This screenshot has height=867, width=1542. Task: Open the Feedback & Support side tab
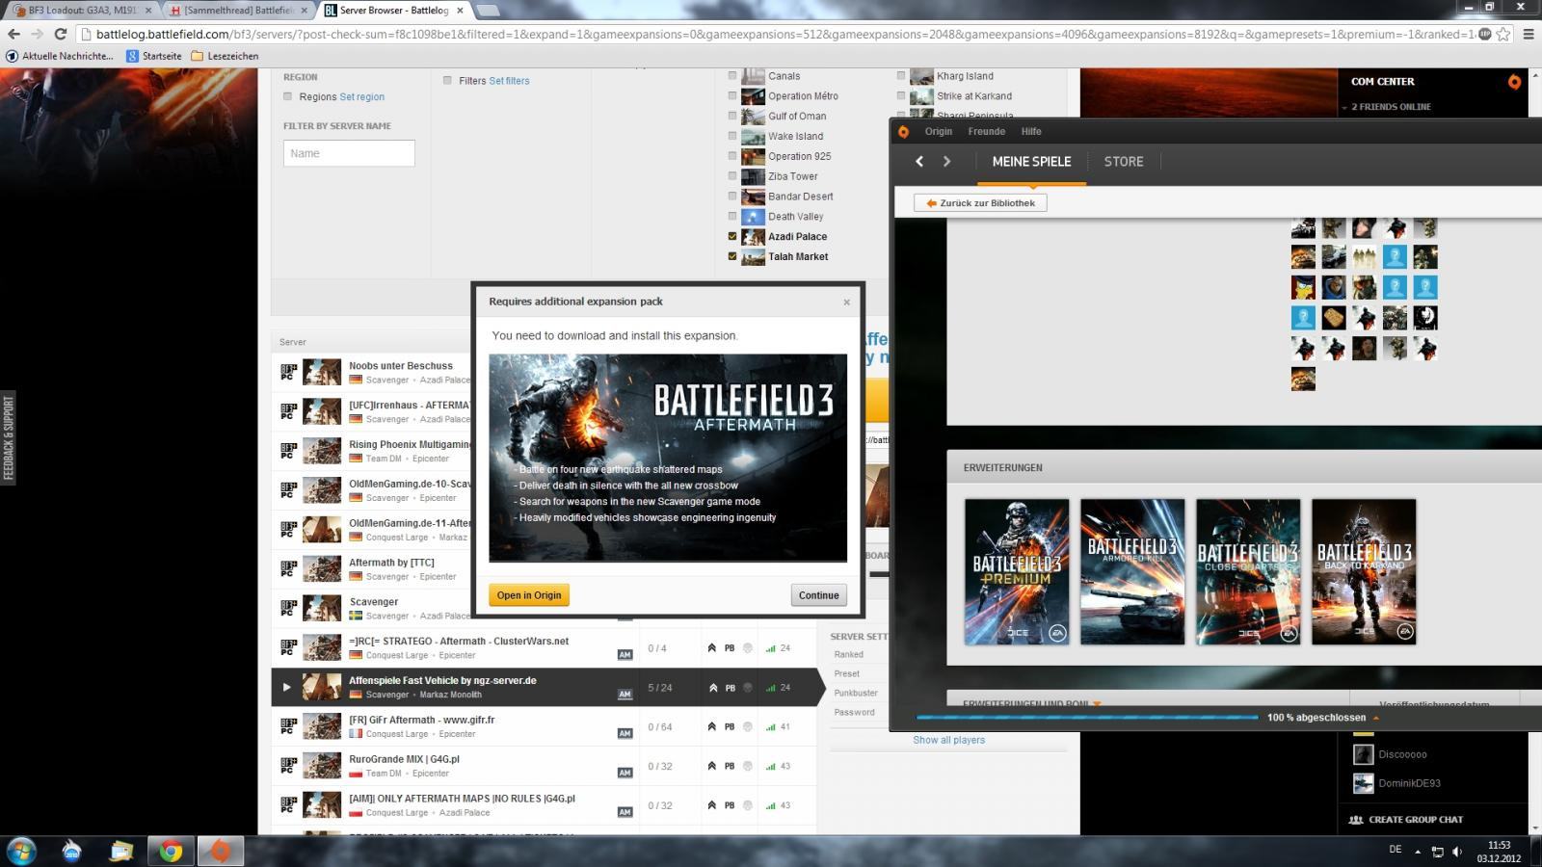click(x=9, y=438)
